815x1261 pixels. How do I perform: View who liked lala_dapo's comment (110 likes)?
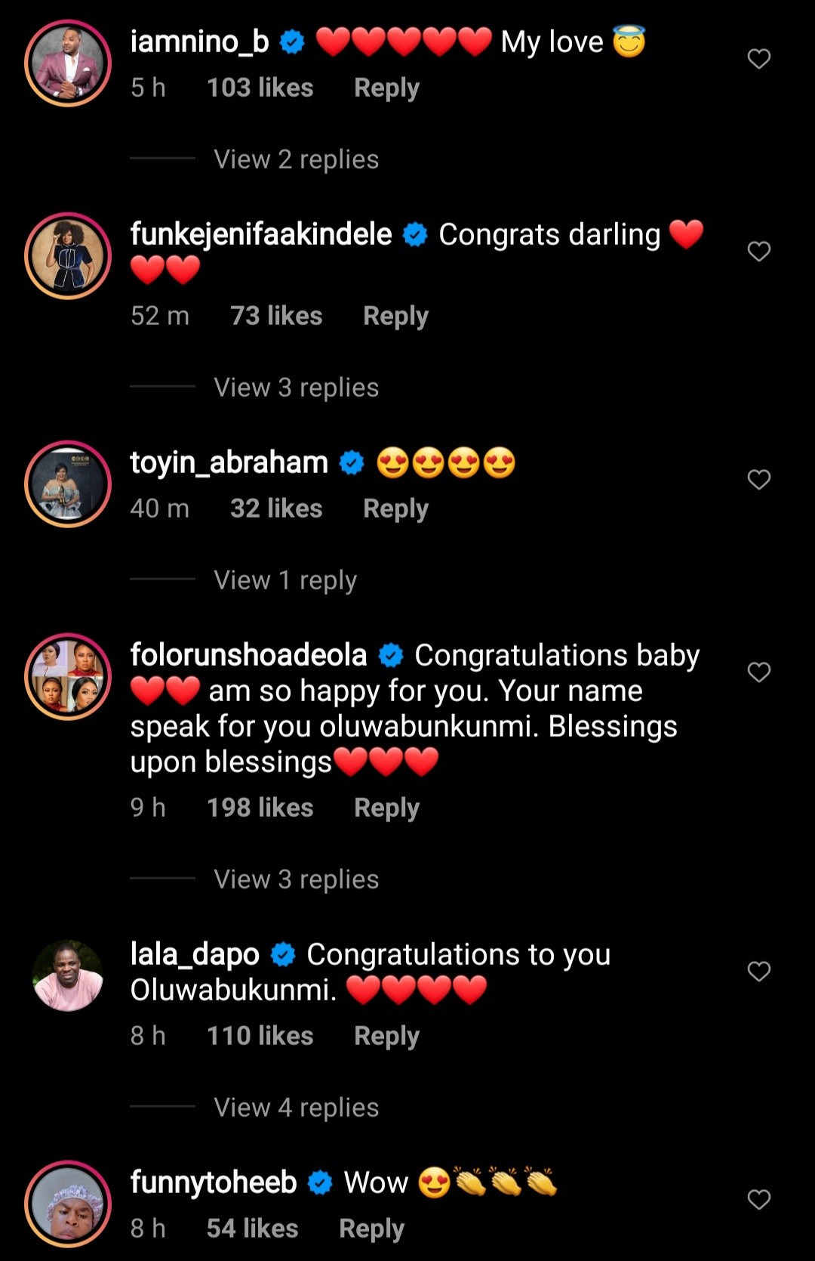tap(260, 1036)
